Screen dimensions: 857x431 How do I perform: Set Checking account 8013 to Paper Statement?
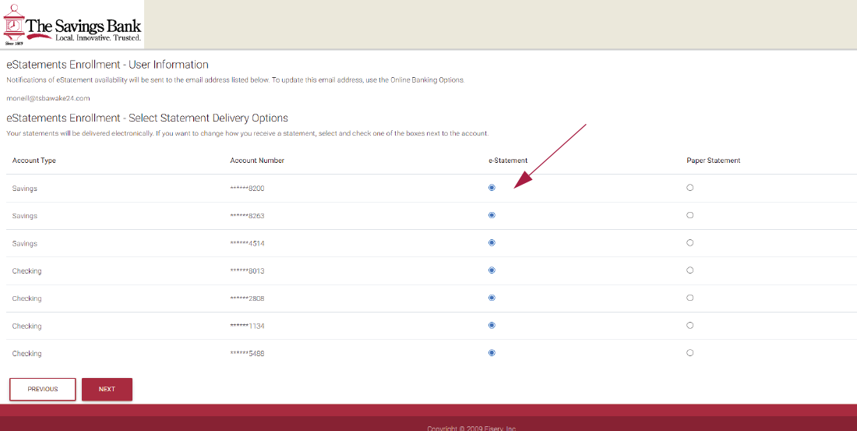pos(690,270)
